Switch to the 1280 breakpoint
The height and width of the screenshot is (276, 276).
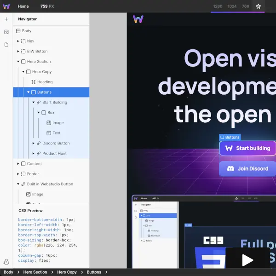point(218,6)
